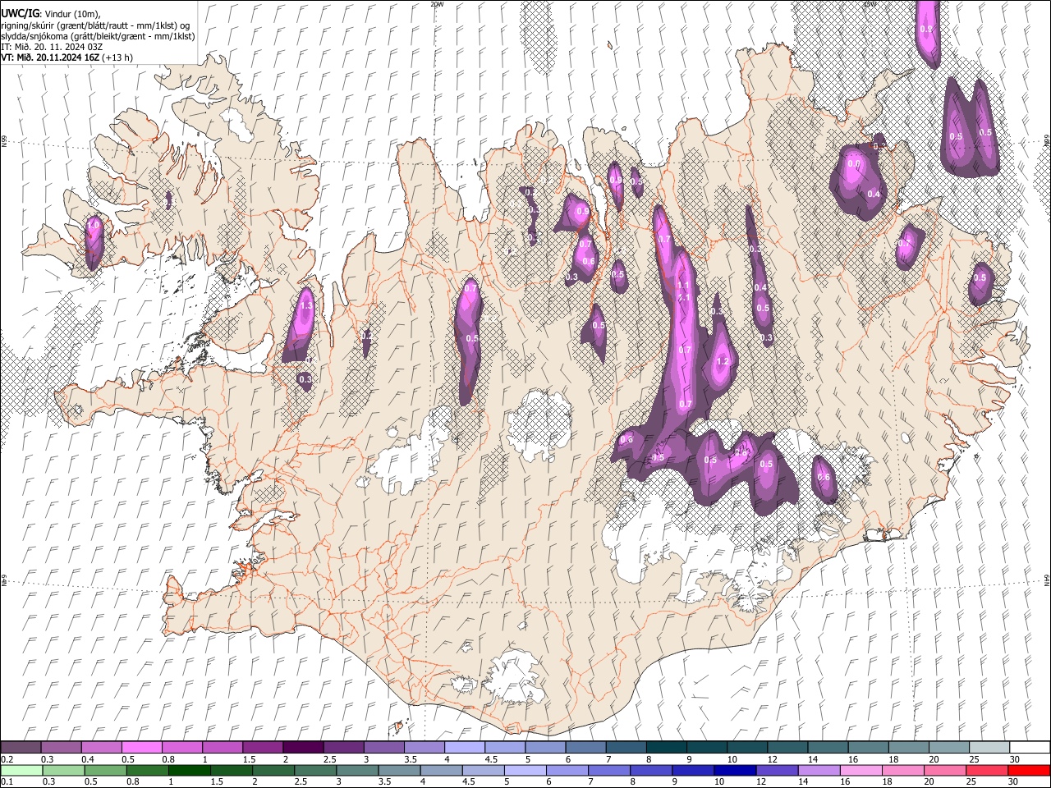Select the medium green 0.5 swatch in lower row
1051x788 pixels.
pyautogui.click(x=105, y=771)
